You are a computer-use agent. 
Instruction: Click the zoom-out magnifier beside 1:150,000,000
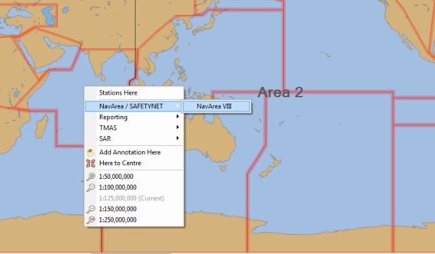click(91, 209)
